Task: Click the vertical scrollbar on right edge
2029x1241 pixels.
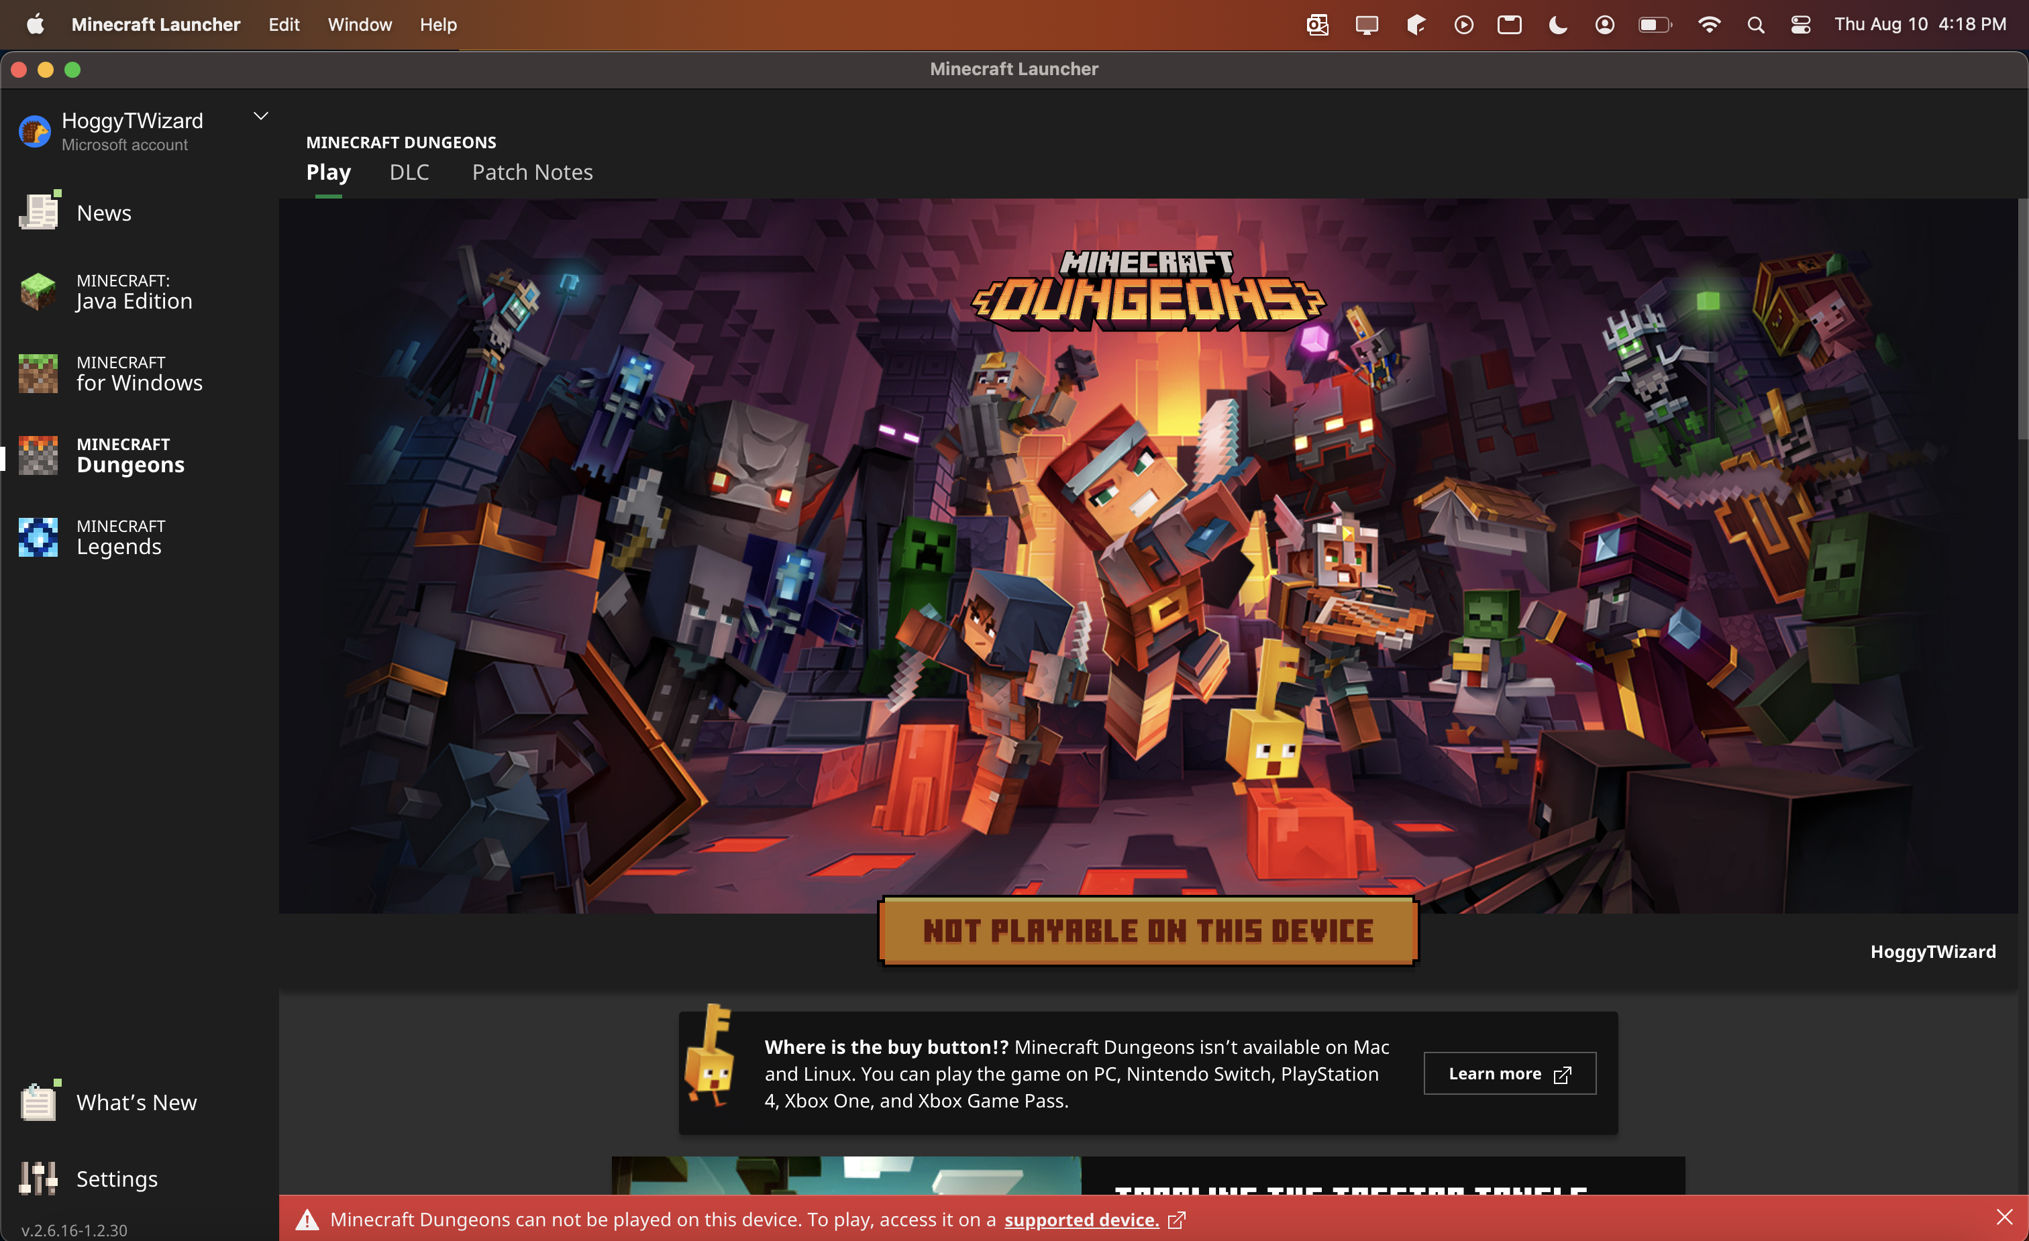Action: 2022,321
